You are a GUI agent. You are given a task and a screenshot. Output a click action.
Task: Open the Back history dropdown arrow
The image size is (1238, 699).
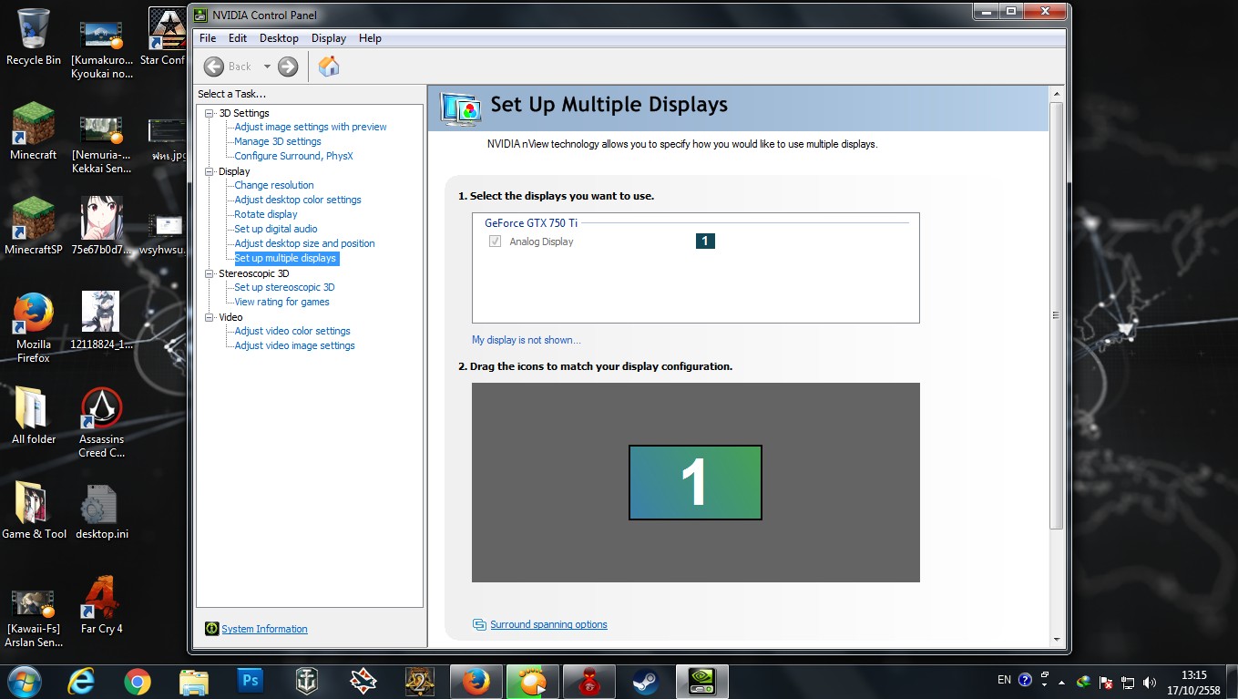pos(267,67)
